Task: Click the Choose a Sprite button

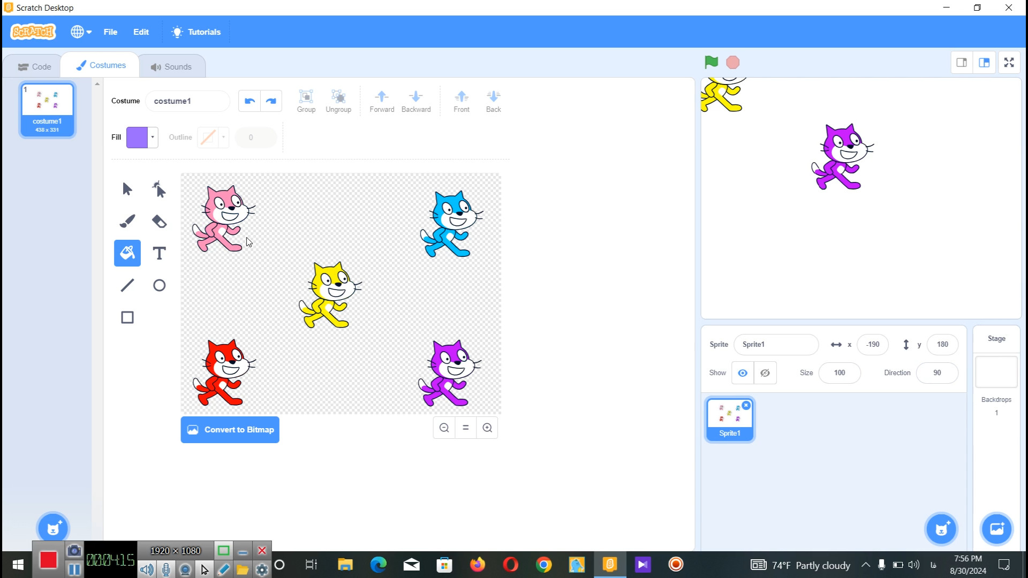Action: (x=941, y=529)
